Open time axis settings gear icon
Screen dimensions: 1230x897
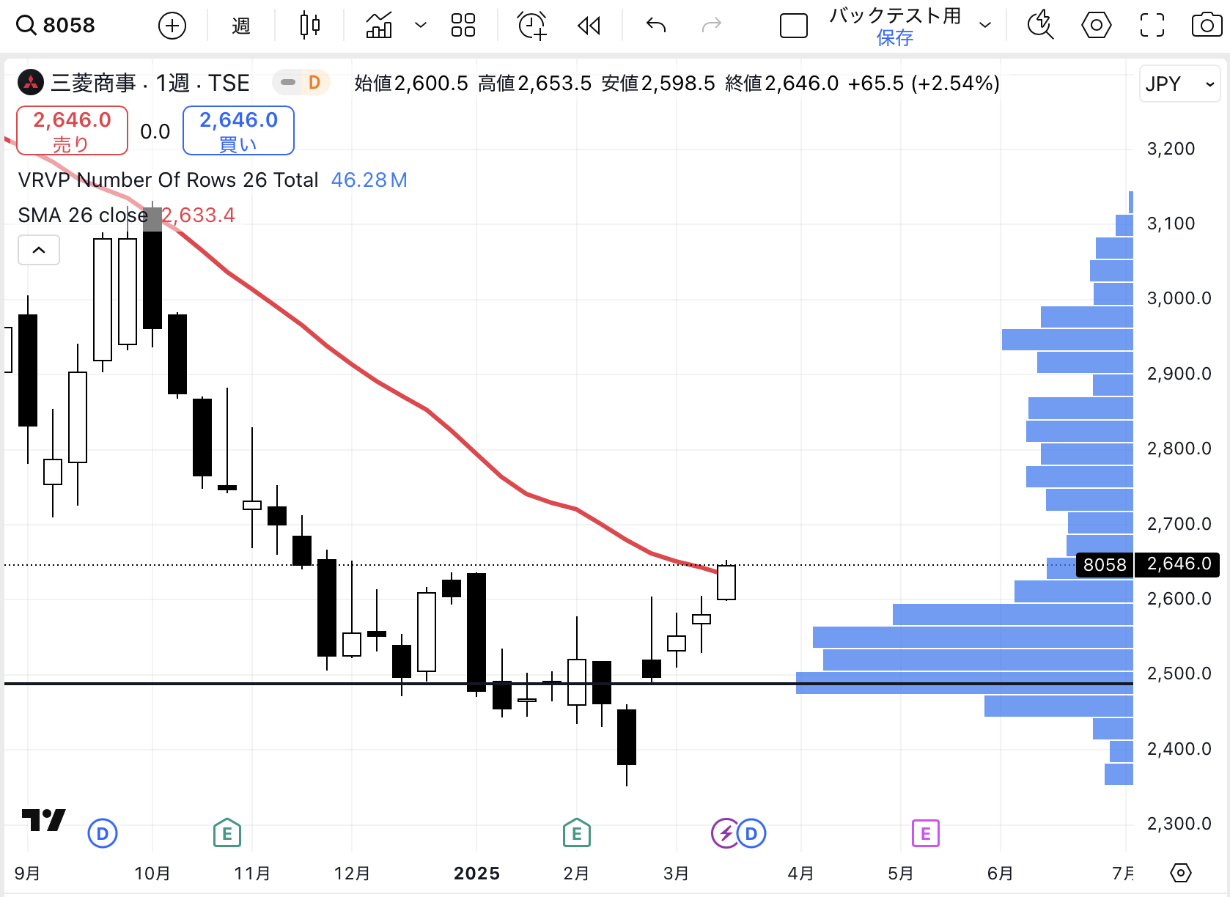point(1181,873)
